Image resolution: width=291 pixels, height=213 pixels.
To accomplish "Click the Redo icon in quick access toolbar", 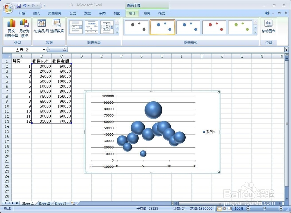I will pos(33,6).
